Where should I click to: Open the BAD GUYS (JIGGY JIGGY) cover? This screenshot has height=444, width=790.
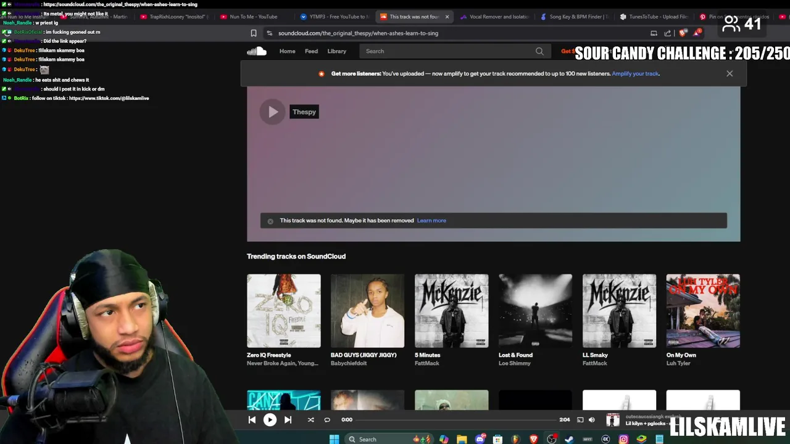click(367, 311)
